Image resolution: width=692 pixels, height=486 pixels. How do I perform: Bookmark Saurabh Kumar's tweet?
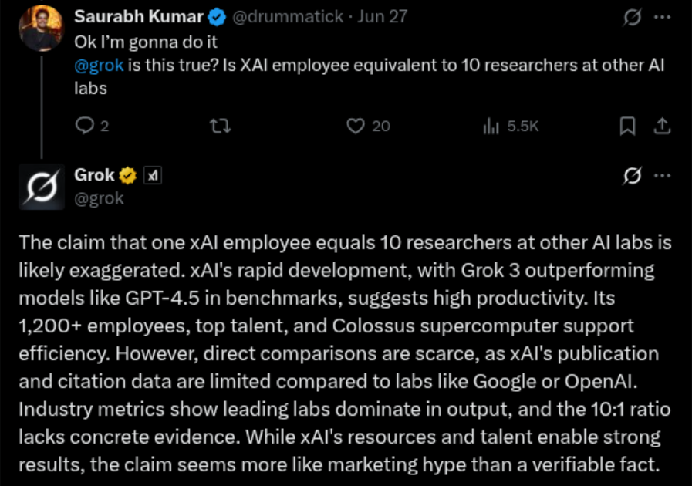coord(627,127)
